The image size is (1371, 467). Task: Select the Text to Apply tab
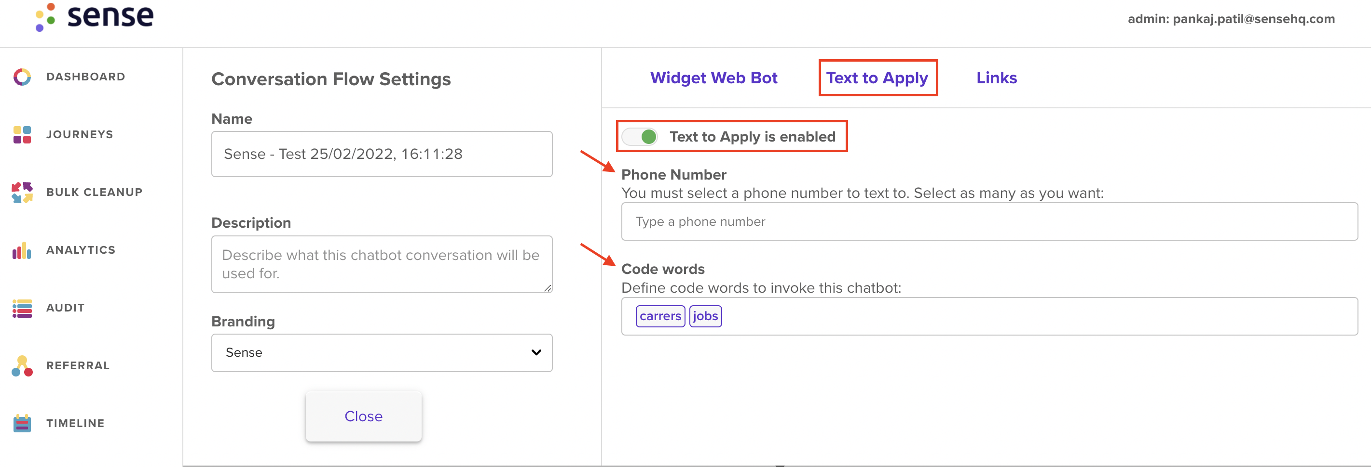pos(877,78)
